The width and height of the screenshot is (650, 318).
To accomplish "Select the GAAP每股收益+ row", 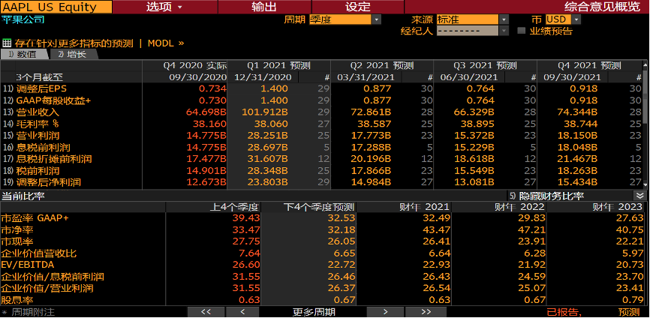I will pyautogui.click(x=322, y=100).
